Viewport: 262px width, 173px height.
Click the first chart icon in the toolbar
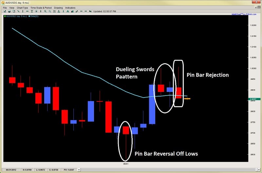(5, 11)
